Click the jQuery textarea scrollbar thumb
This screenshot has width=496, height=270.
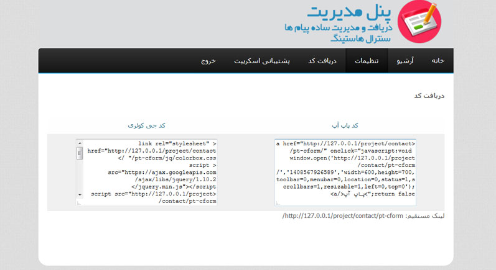tap(80, 153)
